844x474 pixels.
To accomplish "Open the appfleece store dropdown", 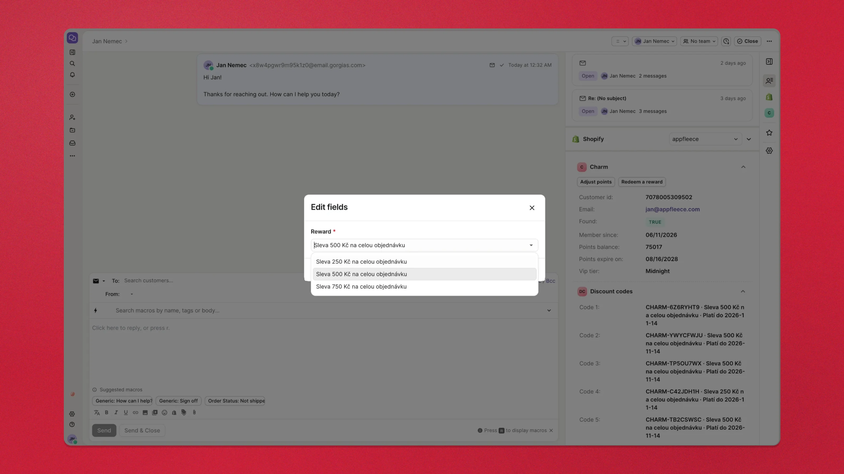I will click(x=705, y=139).
